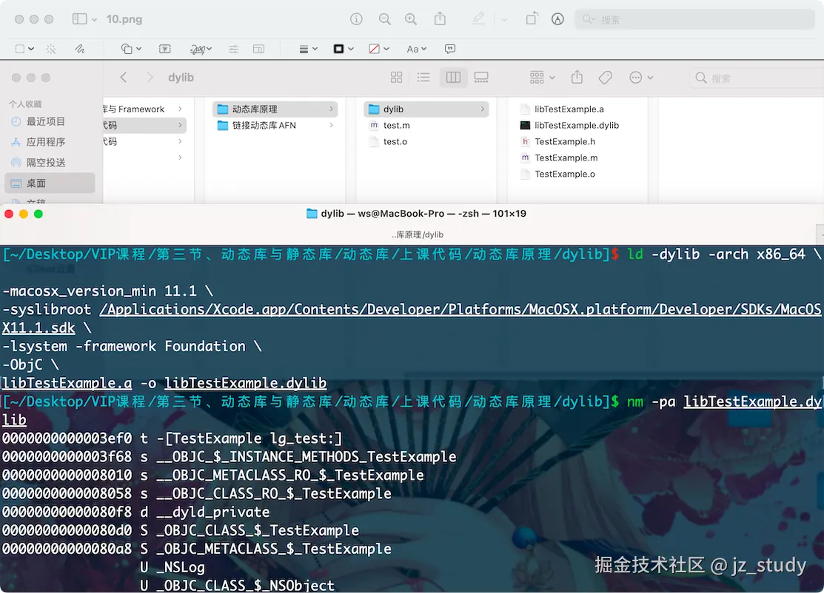824x593 pixels.
Task: Open the Sign signature dropdown
Action: 201,49
